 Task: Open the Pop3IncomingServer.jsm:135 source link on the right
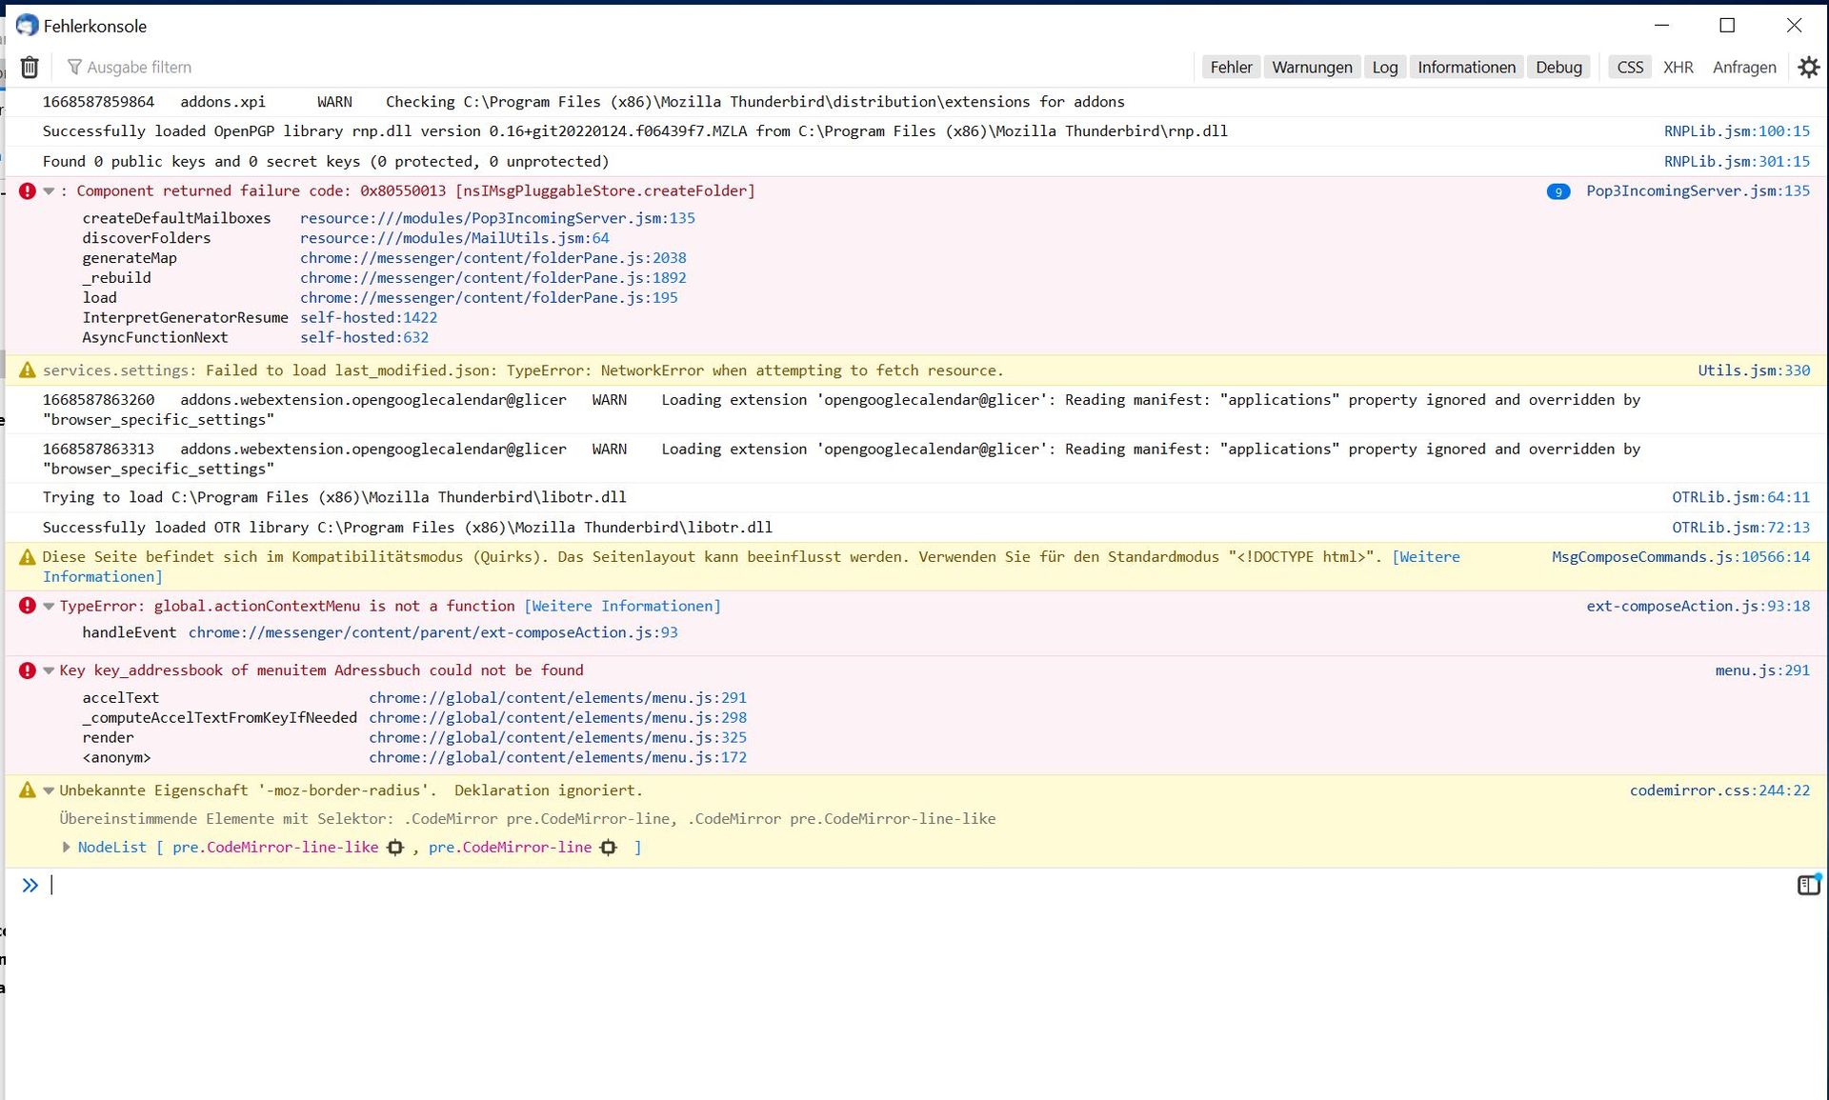(1698, 191)
